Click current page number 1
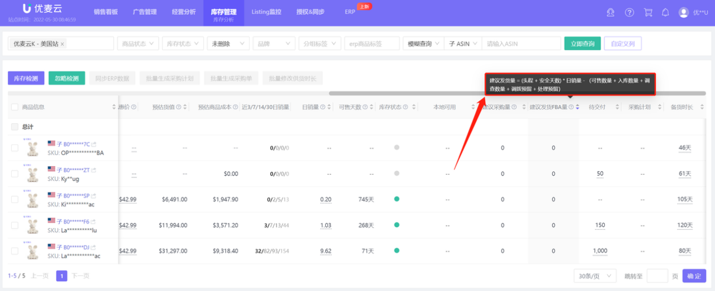Viewport: 715px width, 291px height. 62,276
